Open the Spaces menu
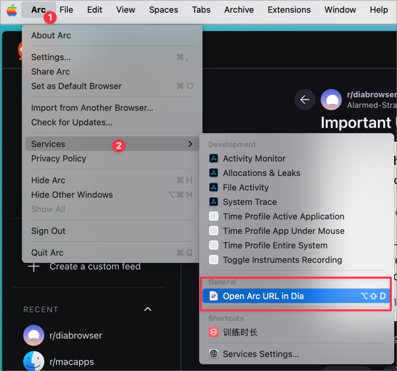397x371 pixels. coord(164,10)
